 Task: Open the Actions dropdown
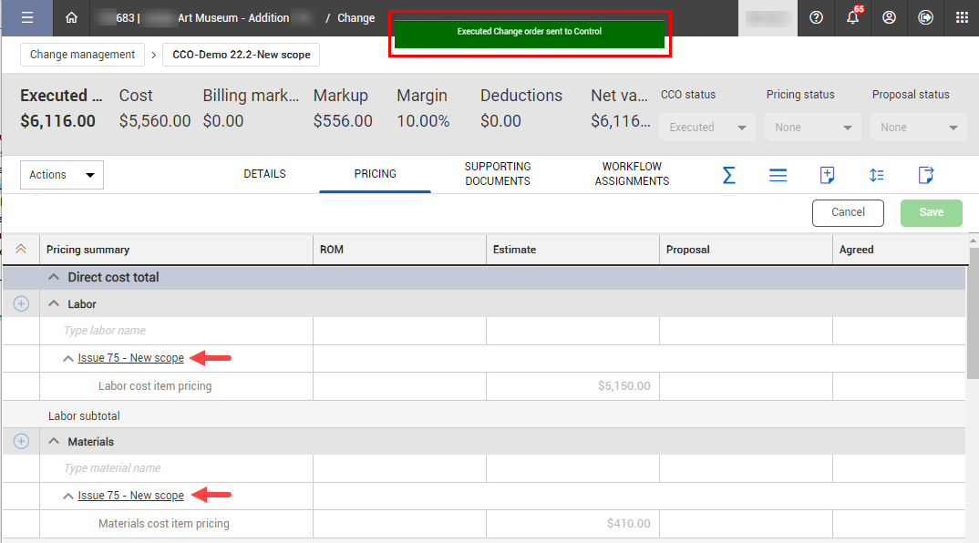pyautogui.click(x=62, y=175)
